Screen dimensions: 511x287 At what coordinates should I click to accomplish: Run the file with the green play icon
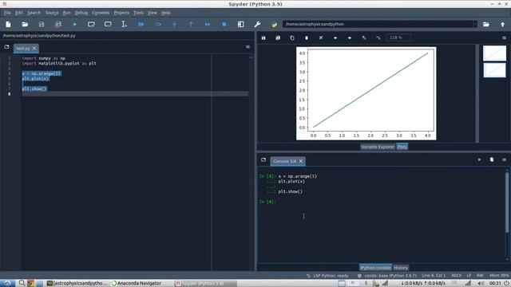tap(74, 25)
